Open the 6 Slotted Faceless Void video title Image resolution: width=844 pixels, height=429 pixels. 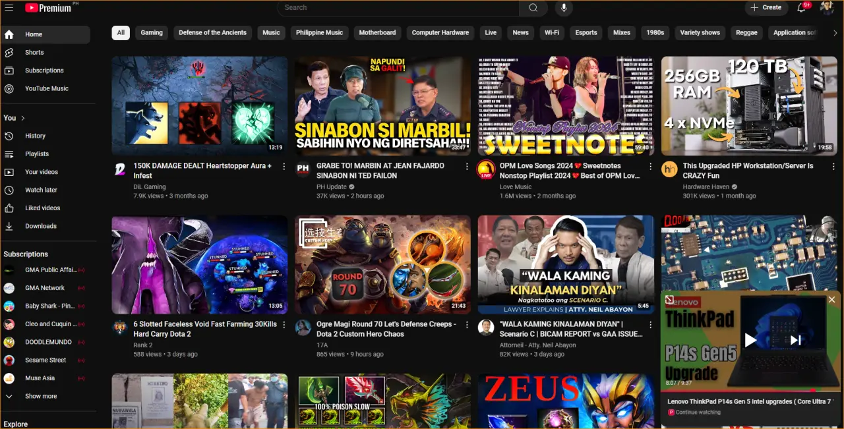205,329
